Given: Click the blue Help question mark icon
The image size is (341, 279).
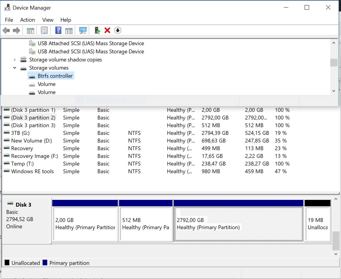Looking at the screenshot, I should (58, 30).
